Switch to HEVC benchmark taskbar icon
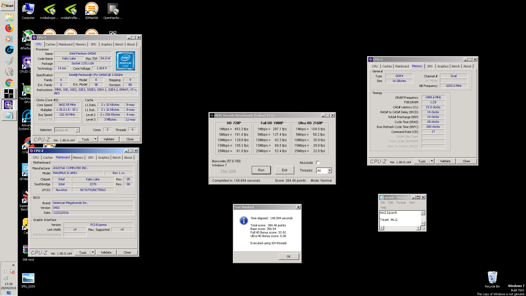This screenshot has height=296, width=526. click(x=9, y=94)
